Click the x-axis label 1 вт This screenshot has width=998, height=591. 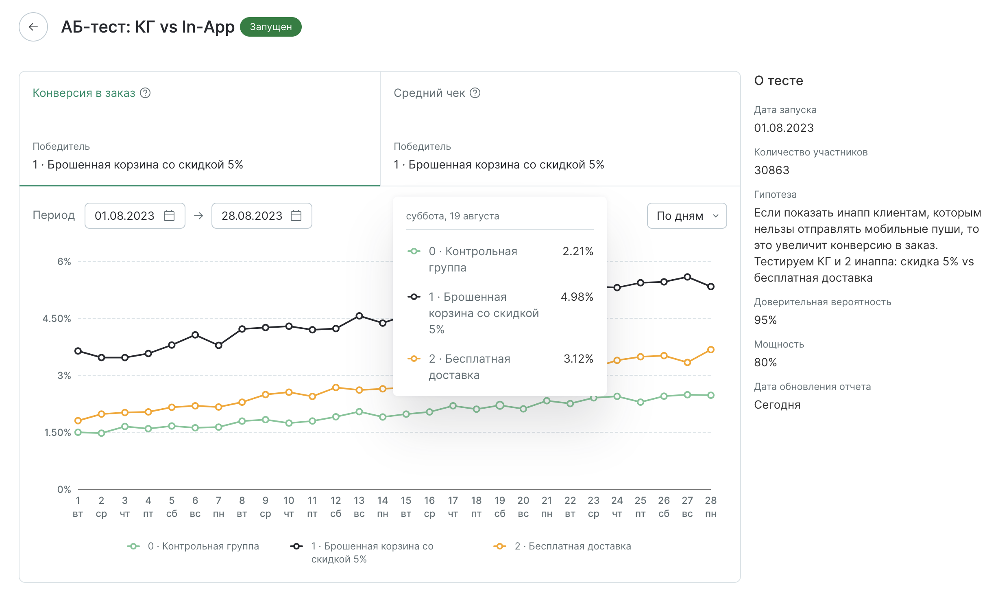pos(78,507)
